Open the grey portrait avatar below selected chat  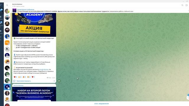click(x=7, y=93)
